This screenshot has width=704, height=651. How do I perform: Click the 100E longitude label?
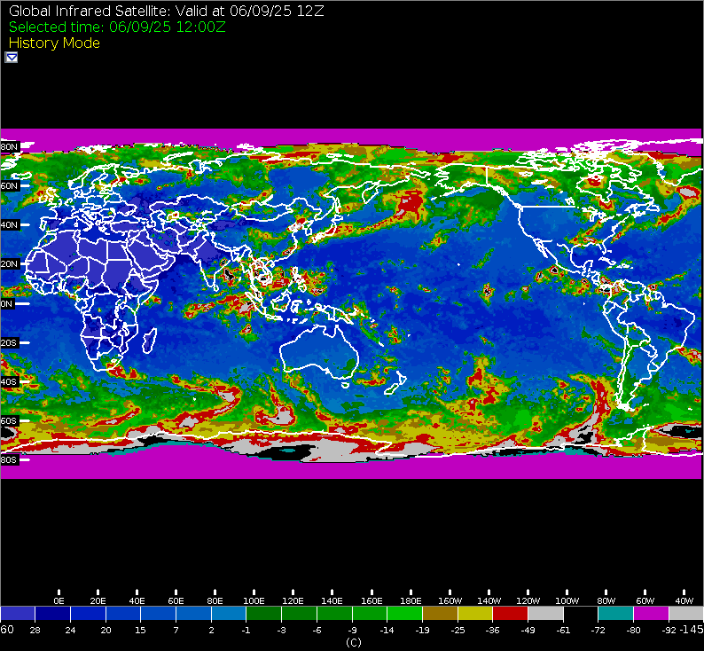(254, 600)
